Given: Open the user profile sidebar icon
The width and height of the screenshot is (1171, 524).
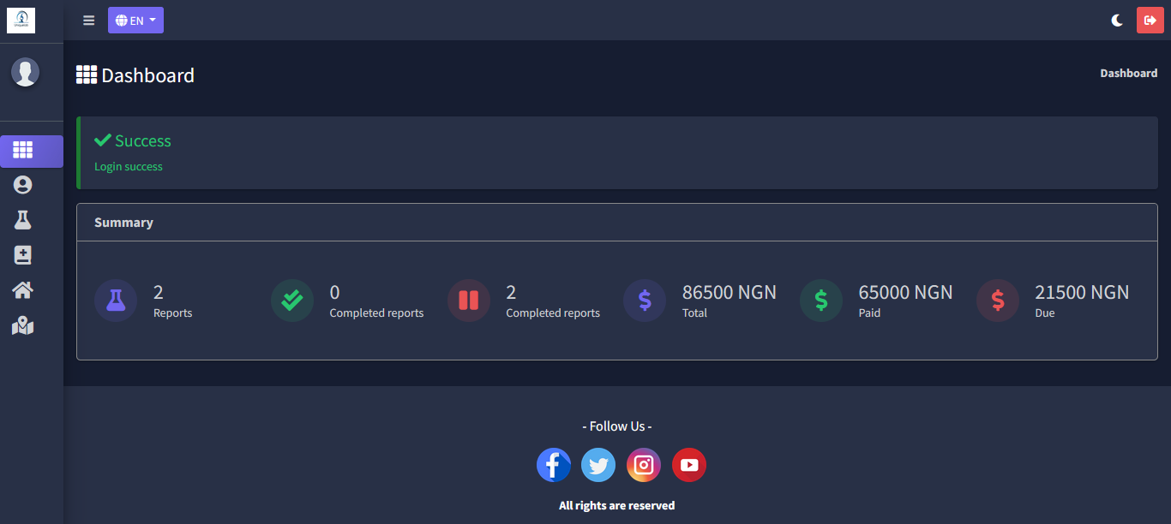Looking at the screenshot, I should coord(23,185).
